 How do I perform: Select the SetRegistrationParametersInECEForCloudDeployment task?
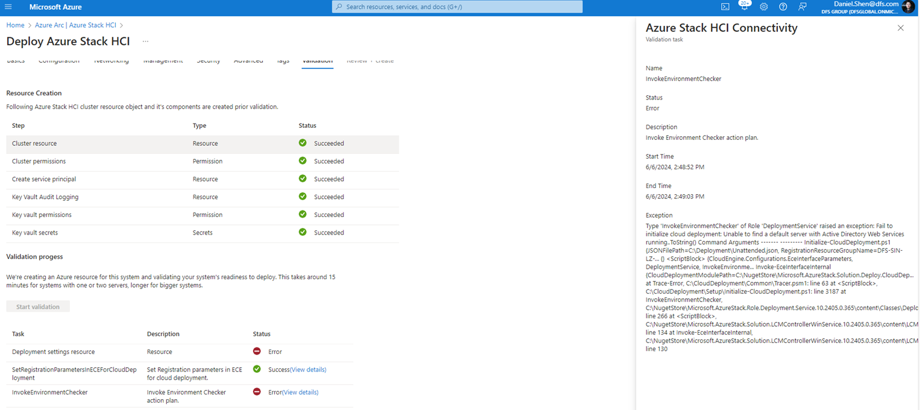point(74,373)
